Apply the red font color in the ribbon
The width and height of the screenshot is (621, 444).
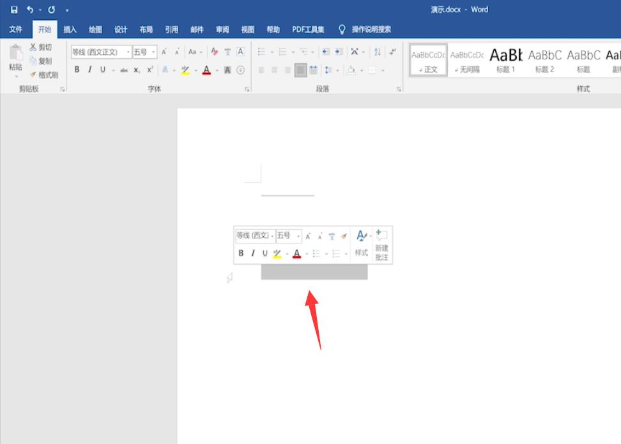point(206,70)
